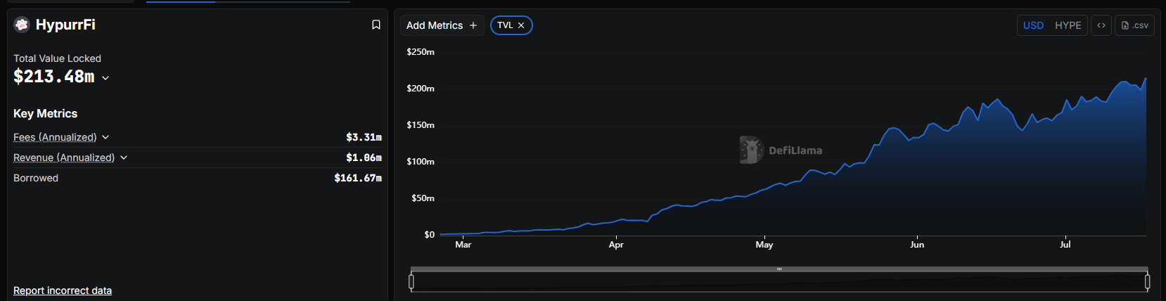
Task: Click the left handle of time range slider
Action: 411,282
